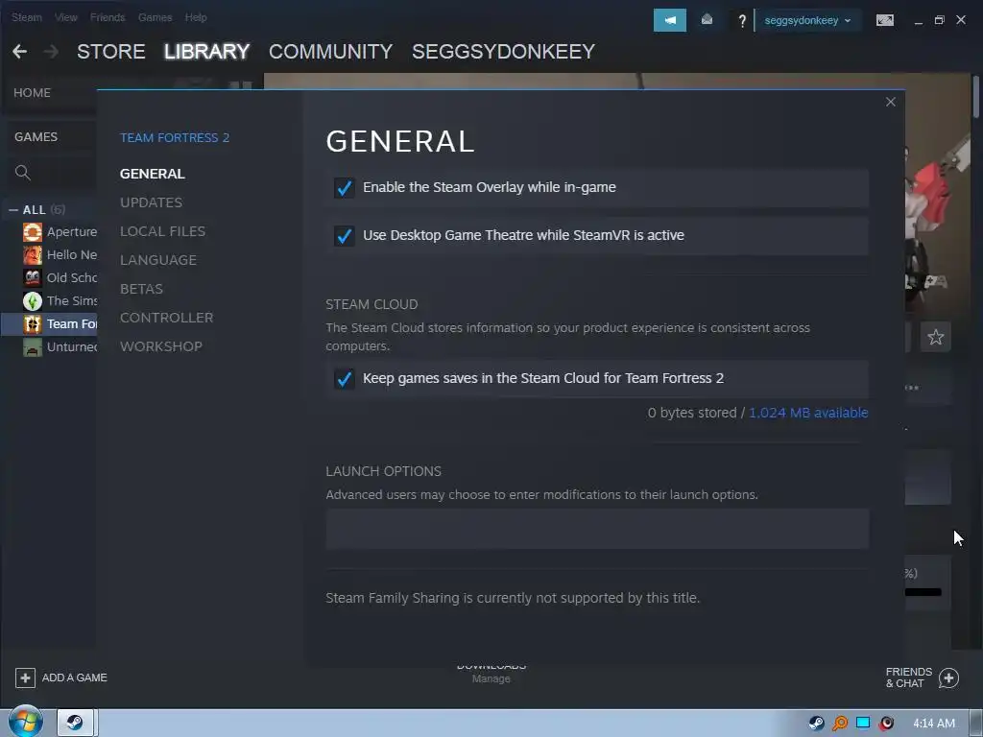The width and height of the screenshot is (983, 737).
Task: Toggle Desktop Game Theatre SteamVR checkbox
Action: [x=345, y=236]
